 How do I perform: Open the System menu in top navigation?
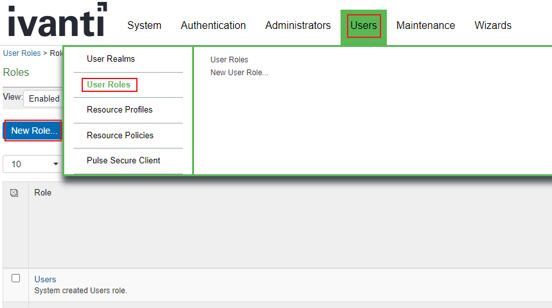(144, 26)
